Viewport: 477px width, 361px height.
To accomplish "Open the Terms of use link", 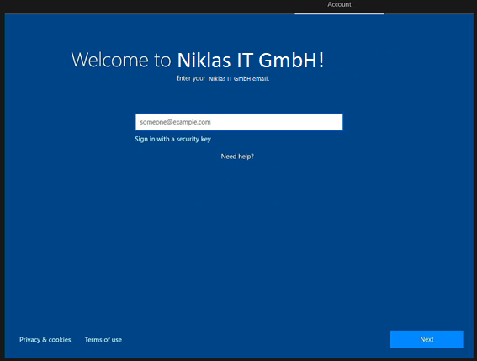I will click(103, 340).
